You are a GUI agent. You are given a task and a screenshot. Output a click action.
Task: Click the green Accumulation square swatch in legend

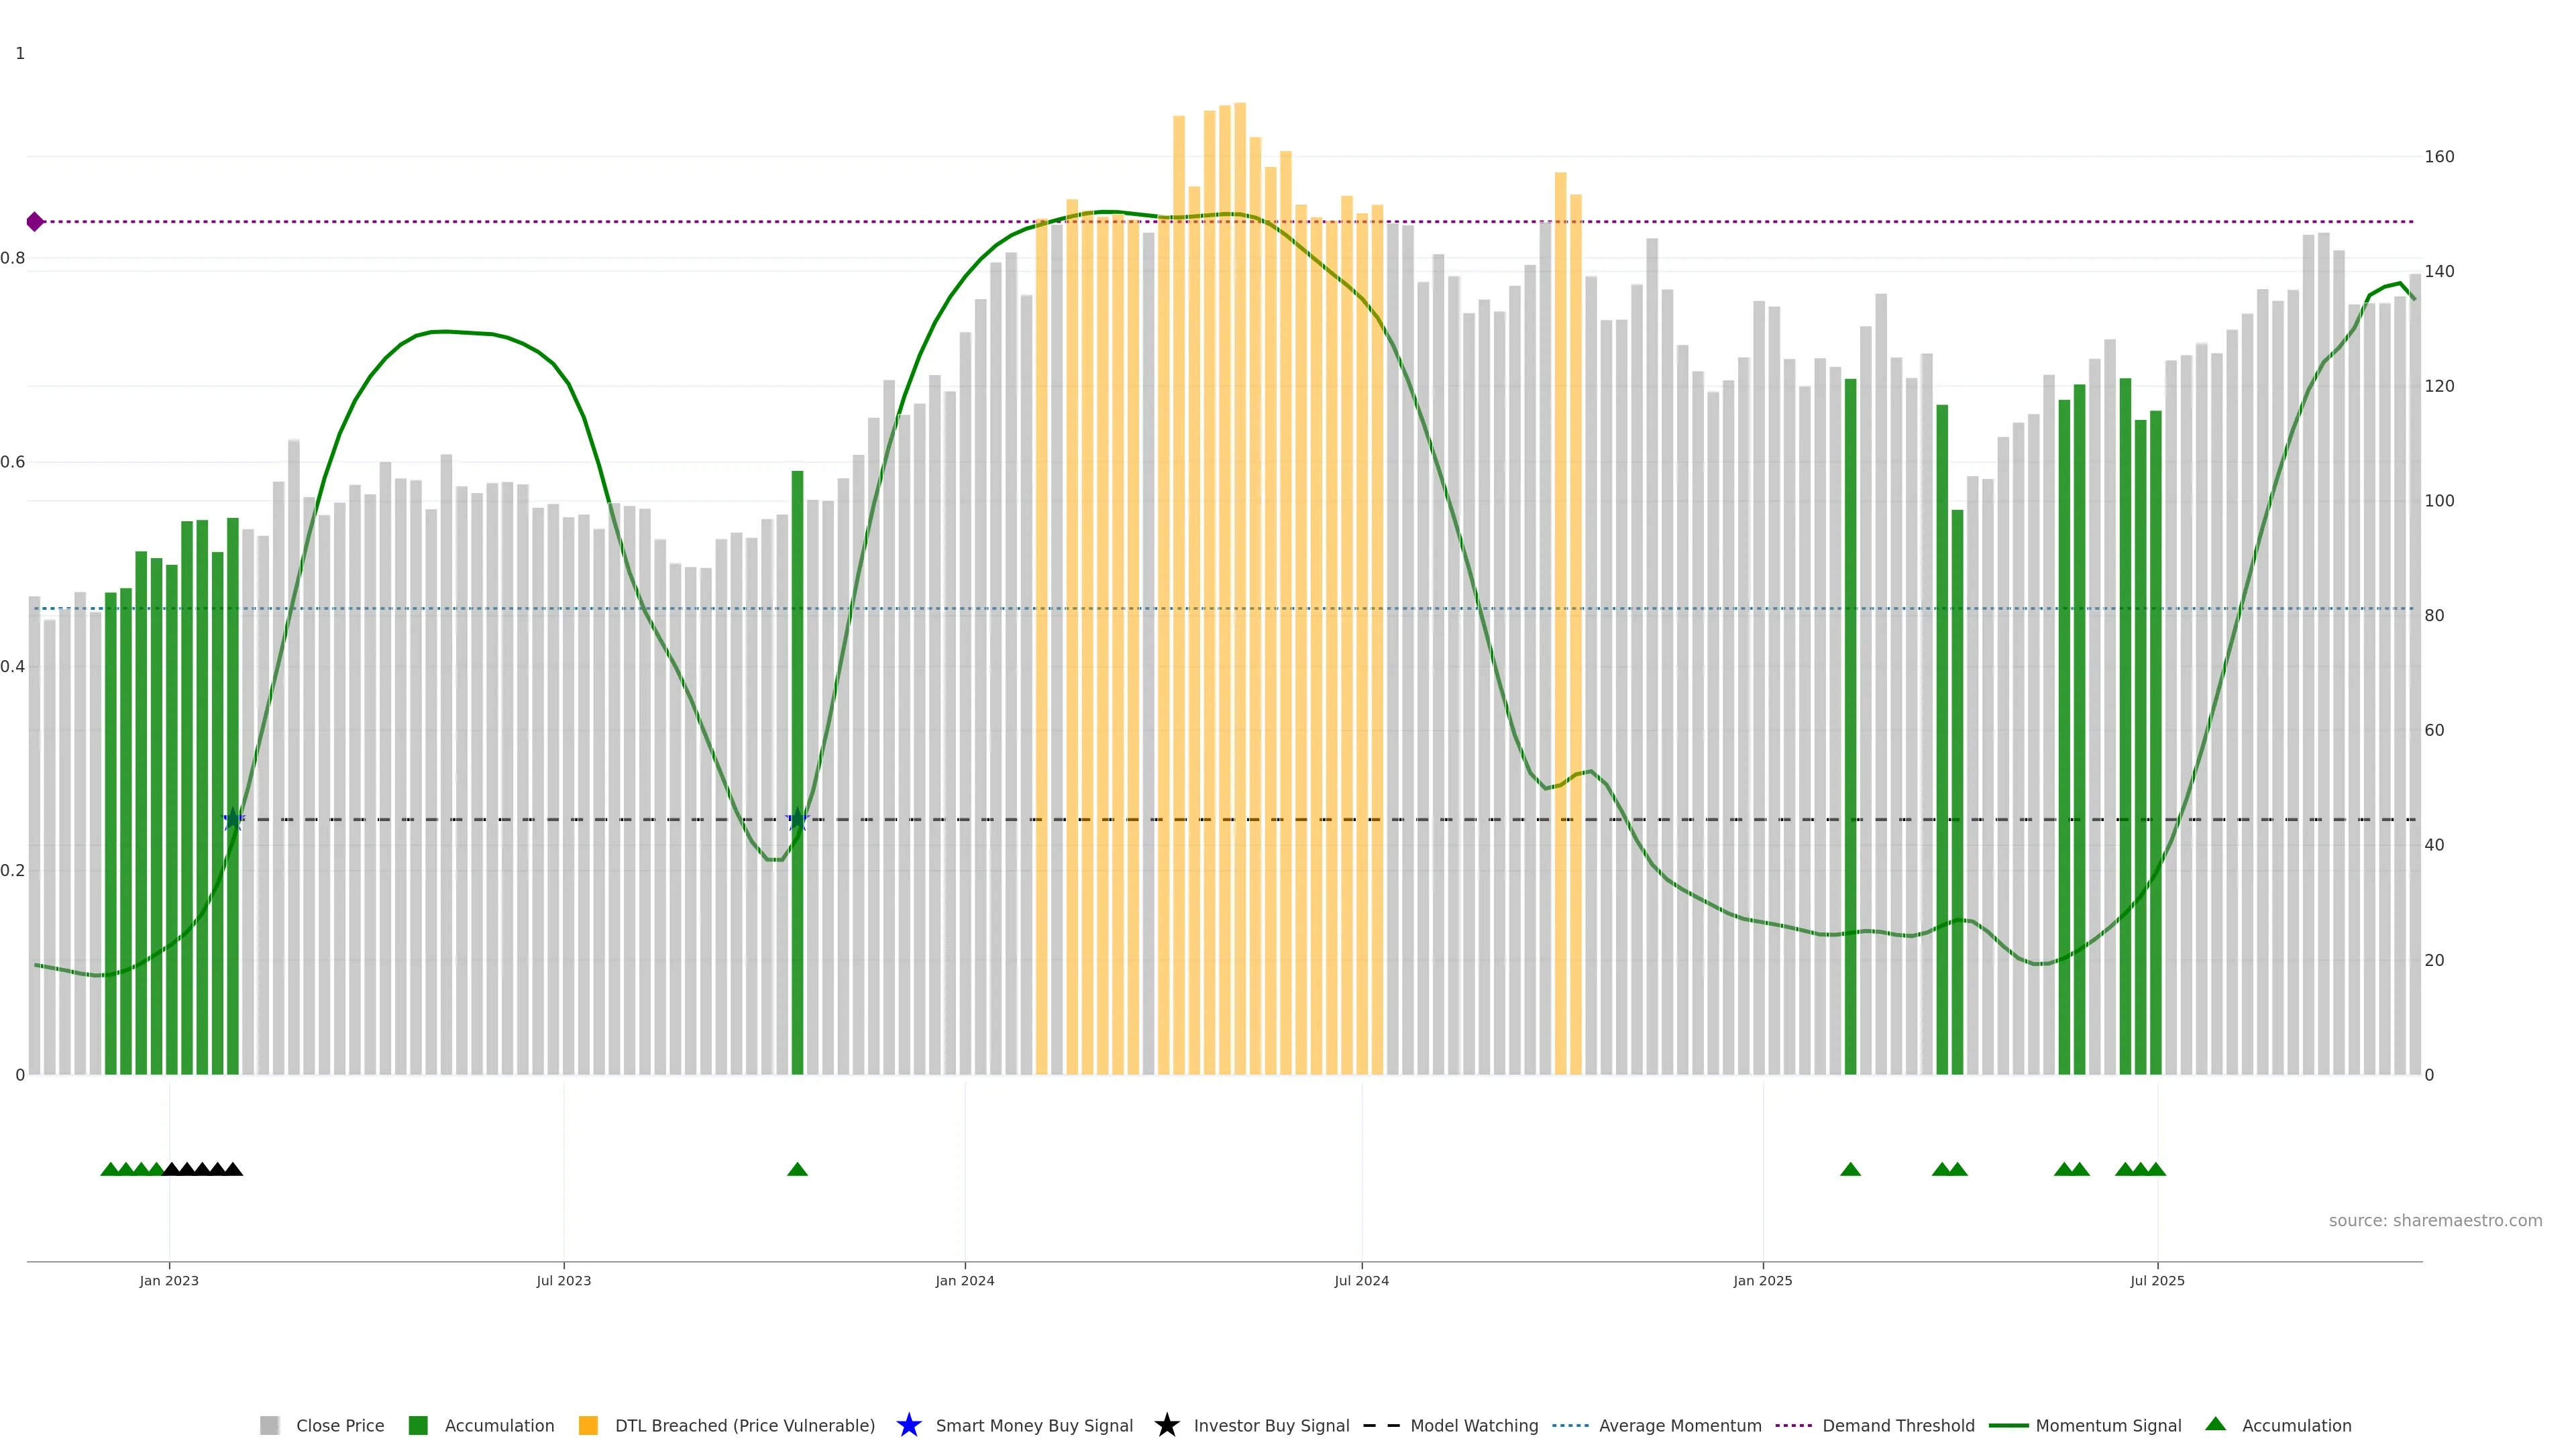point(418,1426)
